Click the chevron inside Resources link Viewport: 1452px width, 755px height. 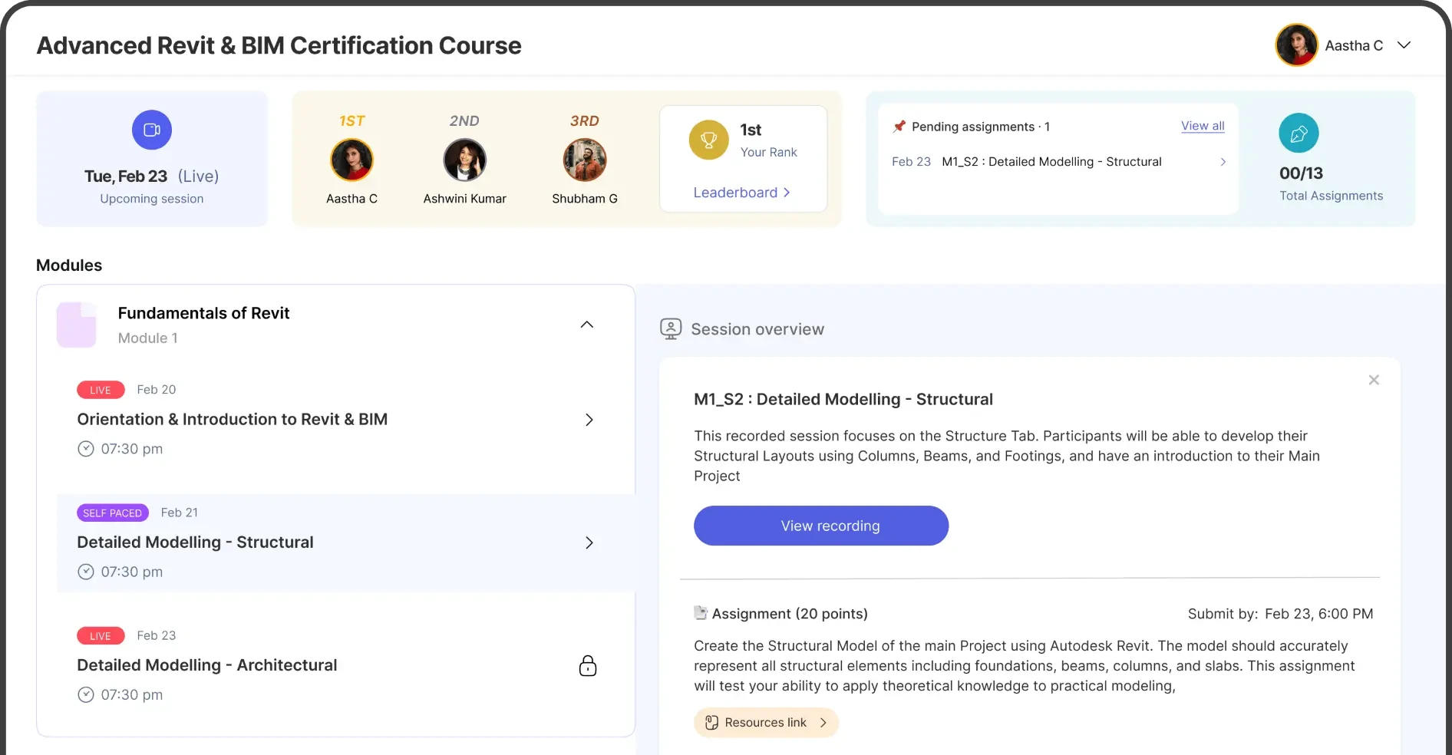(x=823, y=723)
